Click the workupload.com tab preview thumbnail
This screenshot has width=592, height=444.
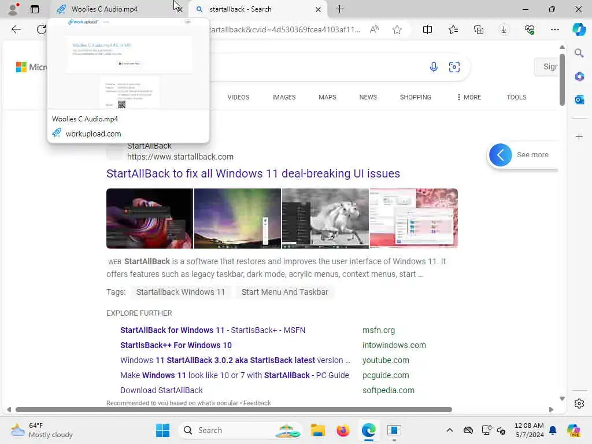pos(128,64)
